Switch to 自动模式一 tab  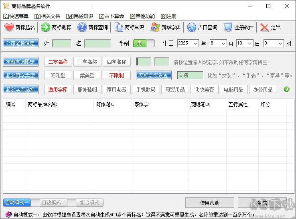[x=17, y=203]
